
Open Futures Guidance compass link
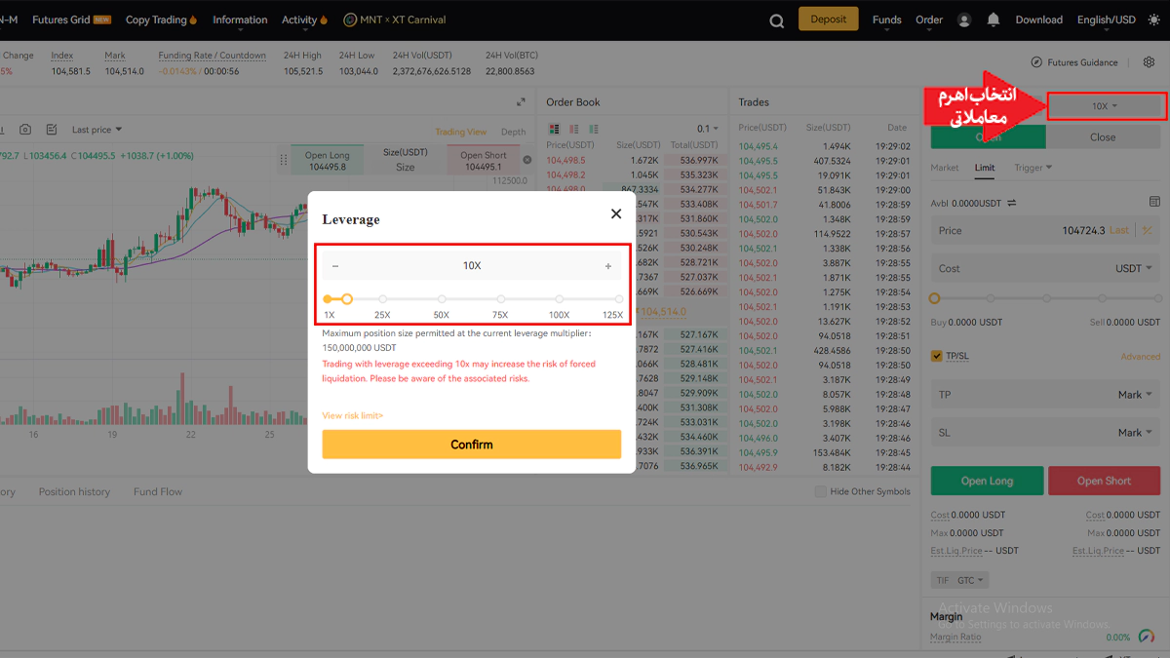tap(1073, 62)
